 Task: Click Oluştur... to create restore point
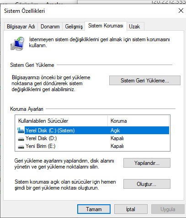click(147, 184)
